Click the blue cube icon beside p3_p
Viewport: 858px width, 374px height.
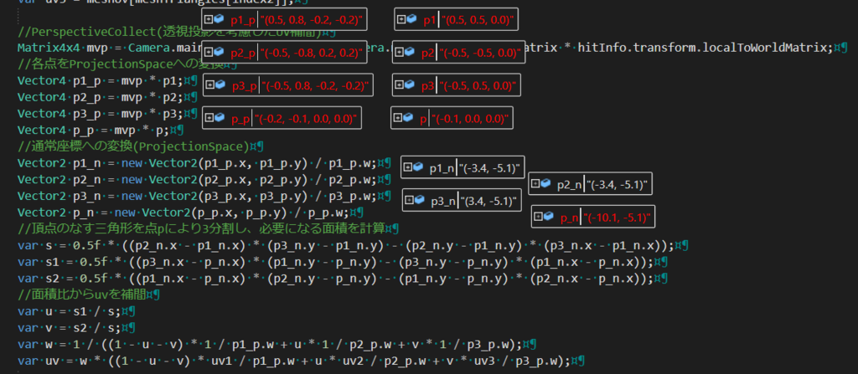220,85
